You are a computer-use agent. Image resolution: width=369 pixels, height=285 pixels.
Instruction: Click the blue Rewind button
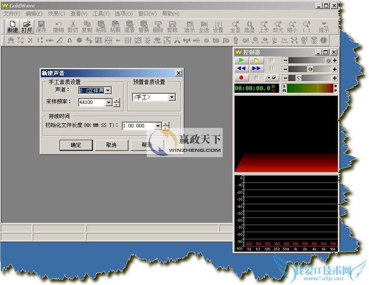241,69
